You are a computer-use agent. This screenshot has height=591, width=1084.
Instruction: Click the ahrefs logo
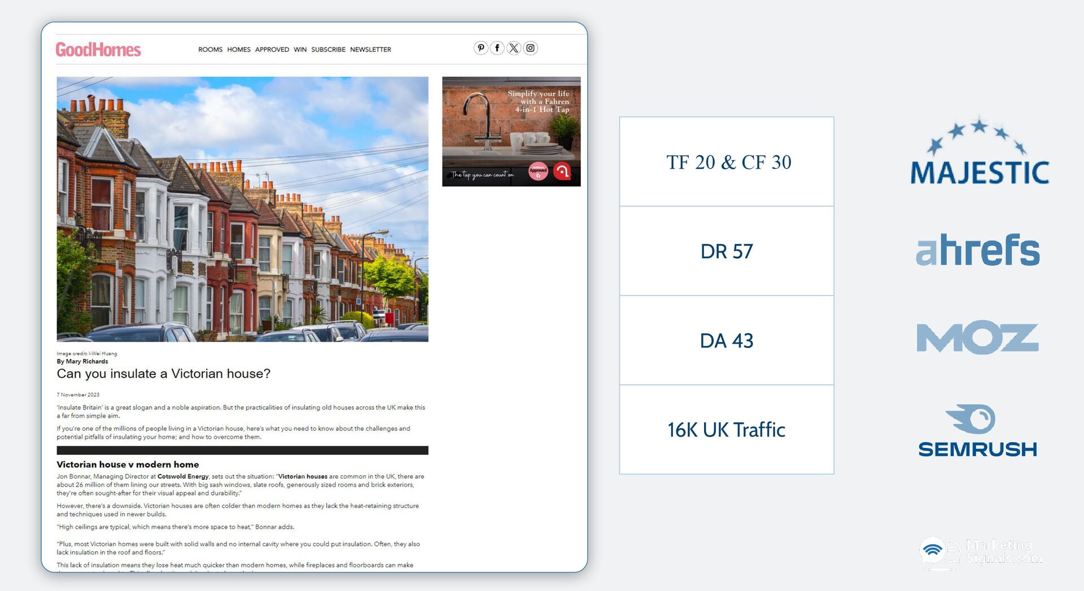[x=978, y=249]
